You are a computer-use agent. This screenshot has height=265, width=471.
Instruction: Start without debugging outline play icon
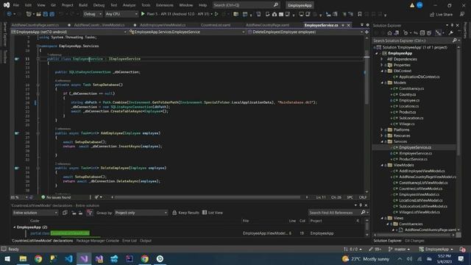(x=216, y=14)
